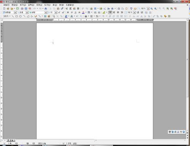
Task: Expand the 160% line spacing dropdown
Action: coord(135,13)
